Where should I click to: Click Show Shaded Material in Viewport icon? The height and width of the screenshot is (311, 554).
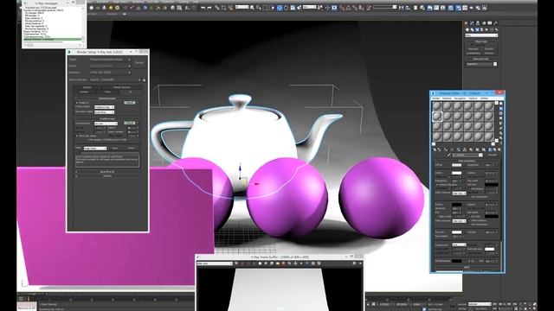tap(483, 149)
